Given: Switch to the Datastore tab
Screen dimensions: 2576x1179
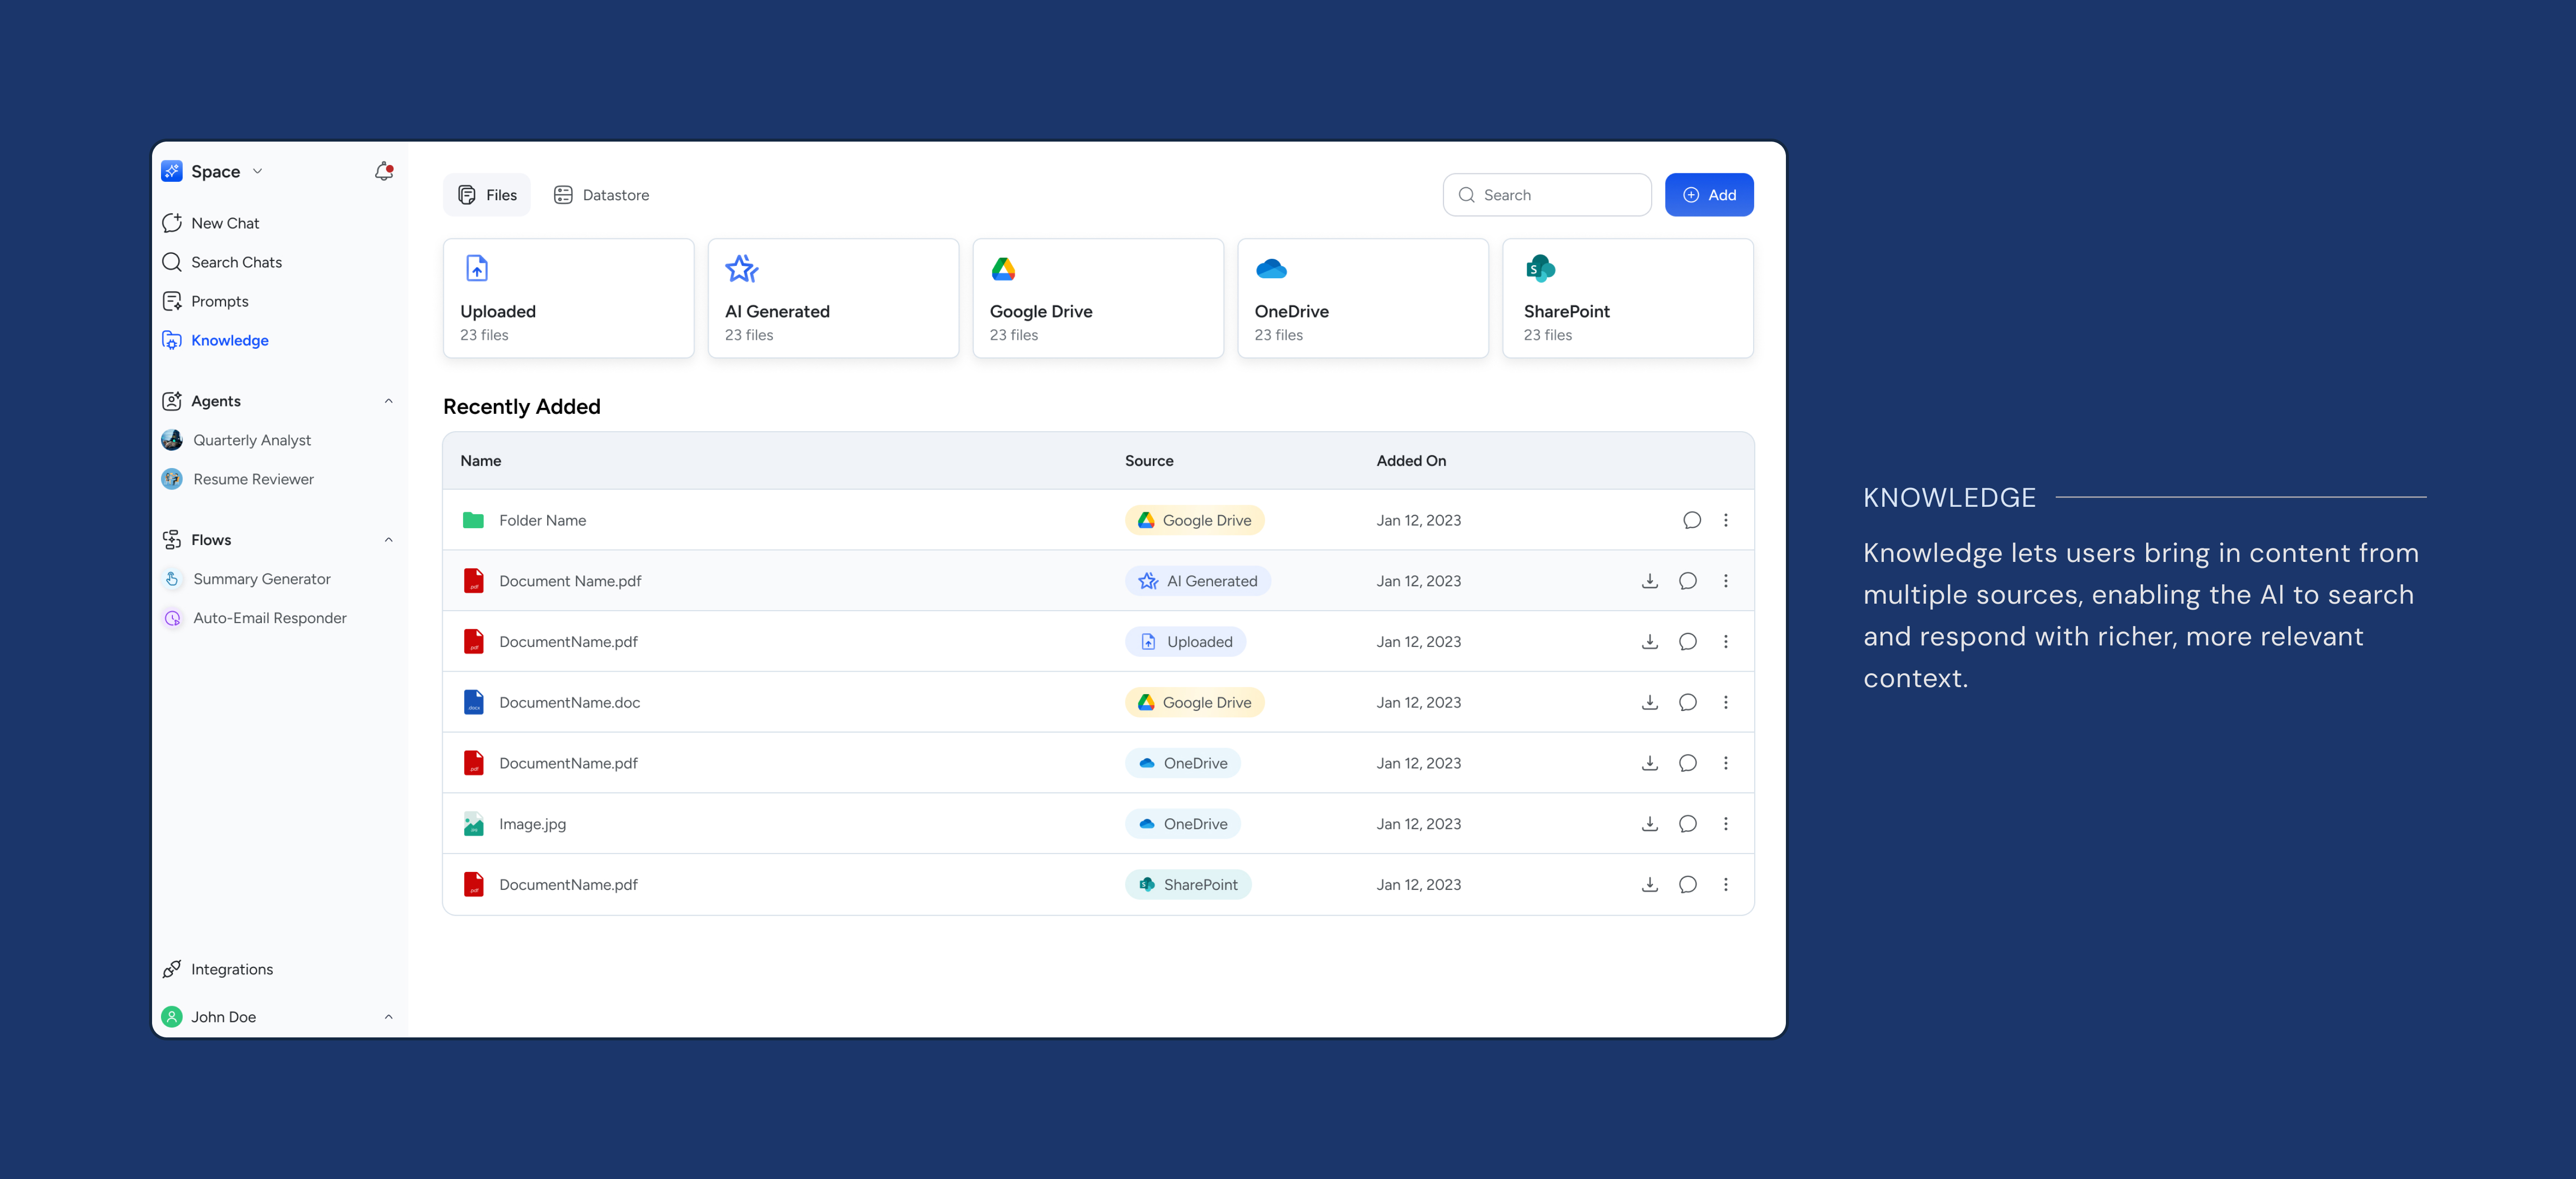Looking at the screenshot, I should tap(601, 194).
